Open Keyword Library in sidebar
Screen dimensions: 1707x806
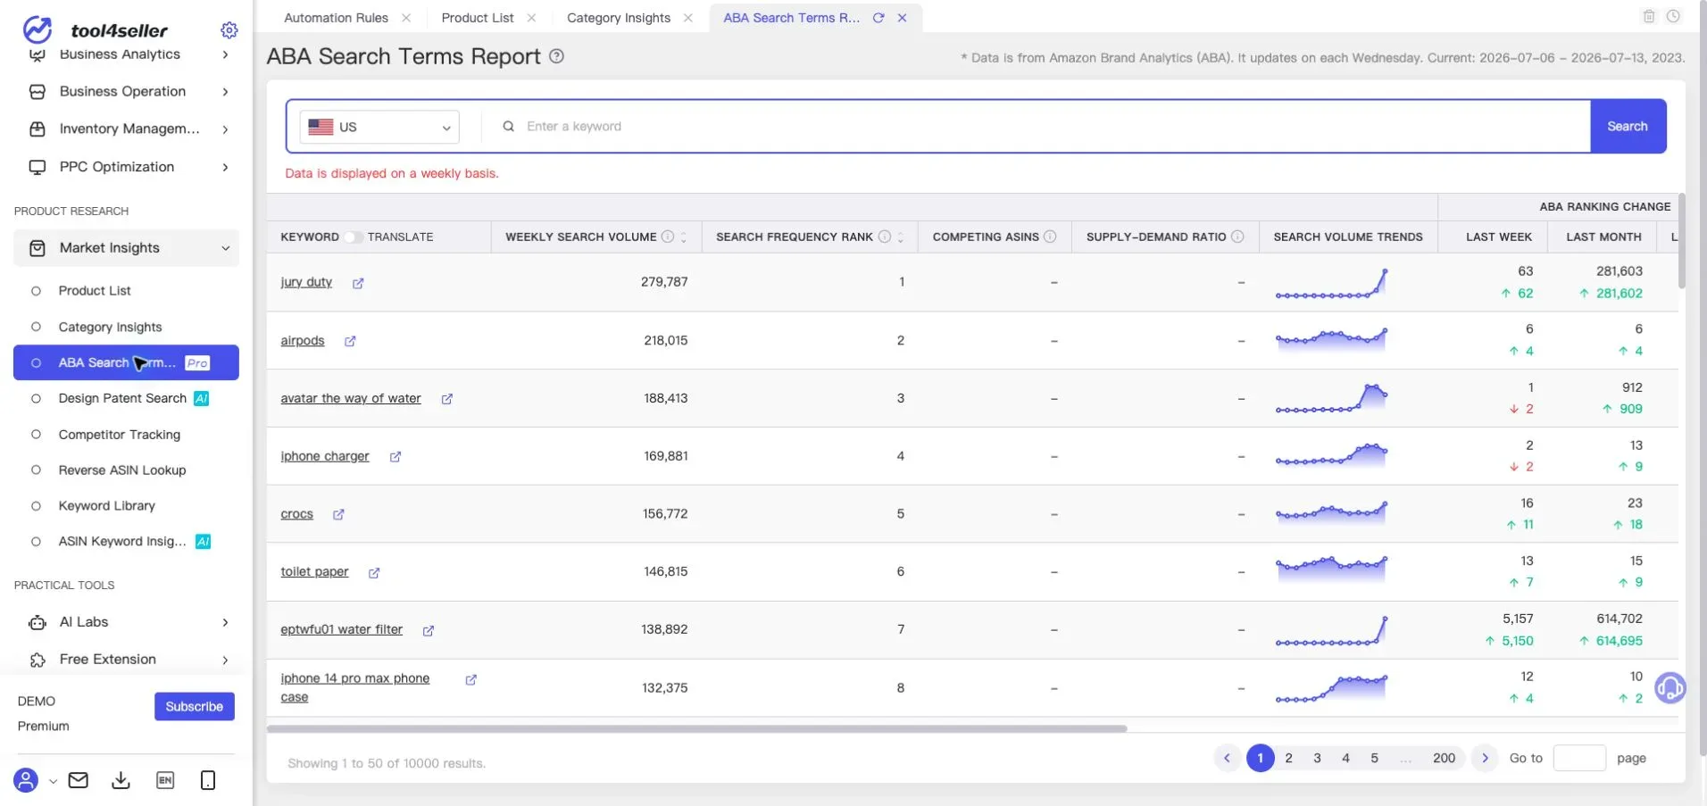click(x=107, y=506)
